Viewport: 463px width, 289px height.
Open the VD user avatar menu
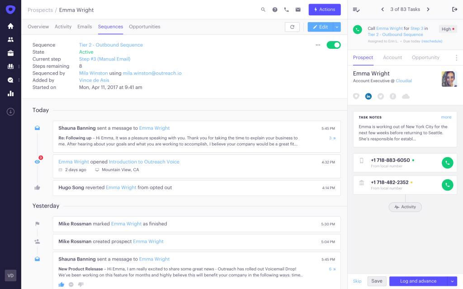point(11,275)
